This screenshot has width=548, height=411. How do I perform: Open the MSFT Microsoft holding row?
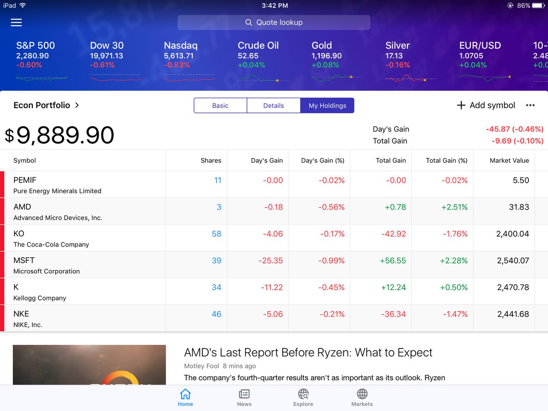[x=274, y=265]
